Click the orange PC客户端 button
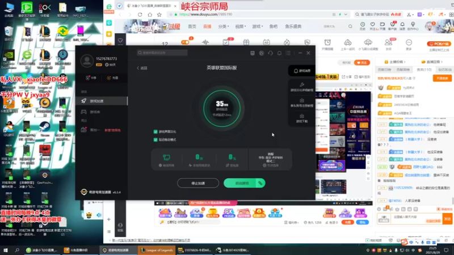This screenshot has width=454, height=255. [x=439, y=44]
